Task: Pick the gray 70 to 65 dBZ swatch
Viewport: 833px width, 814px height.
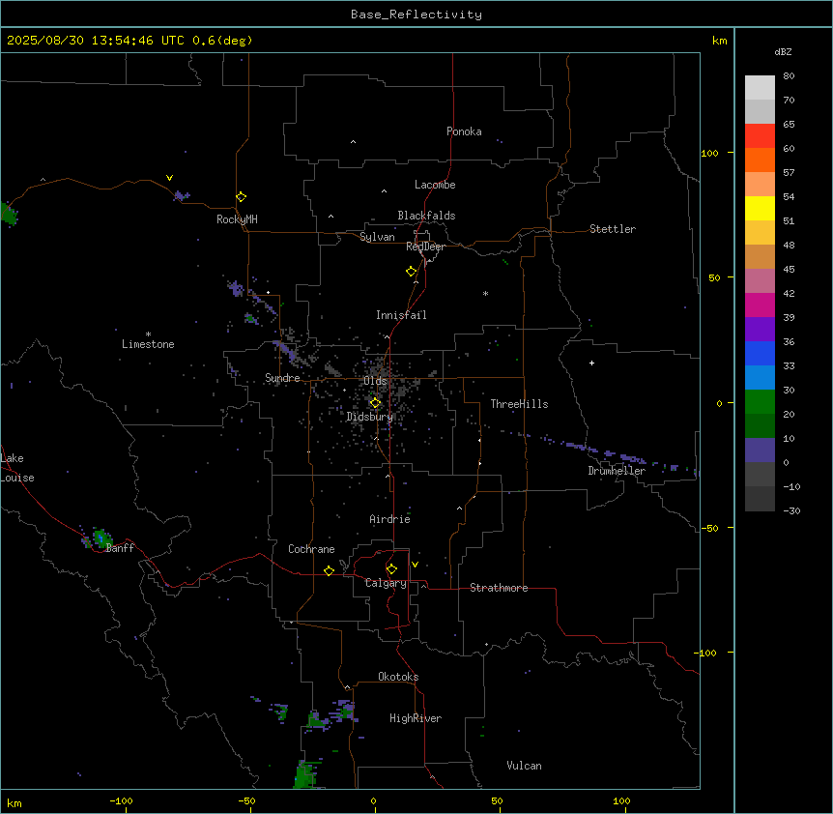Action: click(760, 111)
